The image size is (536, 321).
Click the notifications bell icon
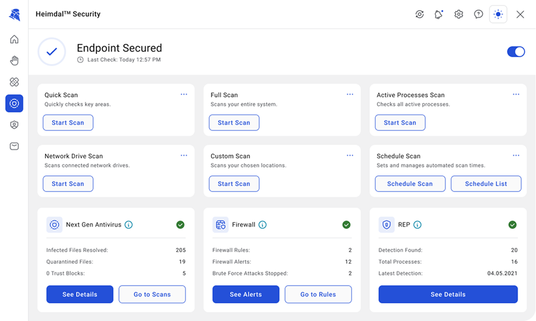click(439, 14)
